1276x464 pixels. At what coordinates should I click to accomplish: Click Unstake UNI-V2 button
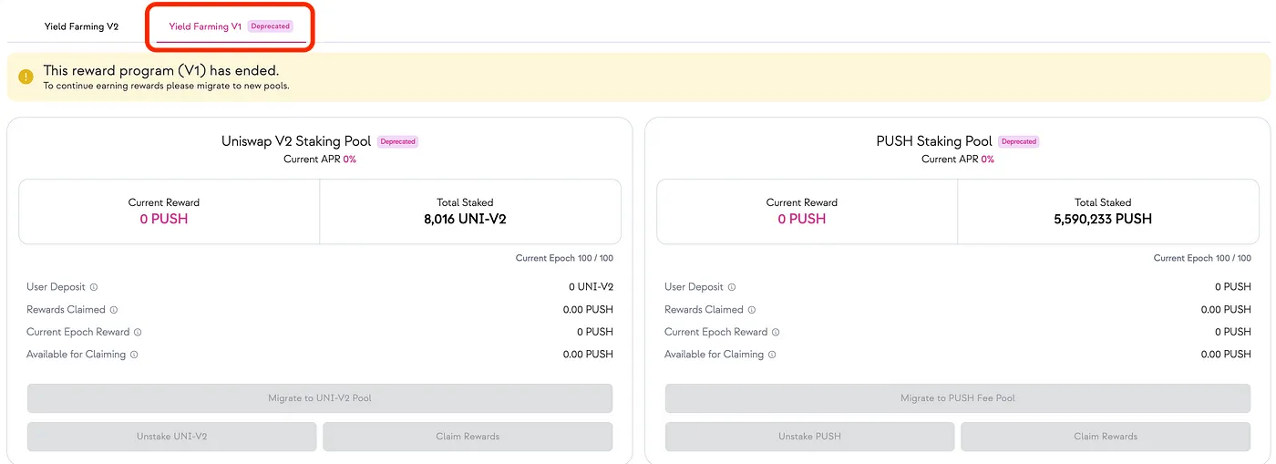[x=172, y=437]
